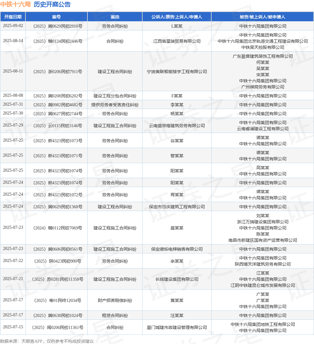Click cause cell 提供劳务者受害责任纠纷

115,105
